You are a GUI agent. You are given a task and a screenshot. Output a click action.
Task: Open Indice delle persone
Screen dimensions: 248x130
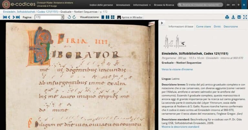101,5
